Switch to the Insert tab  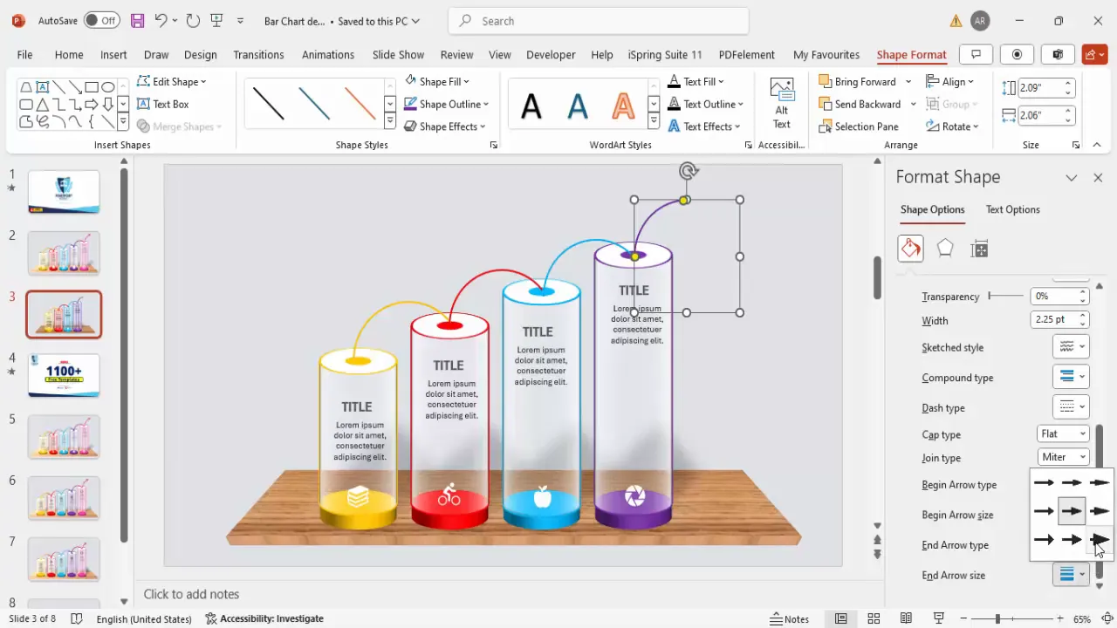pyautogui.click(x=113, y=54)
